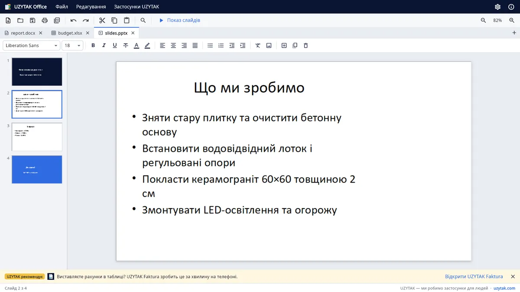The width and height of the screenshot is (520, 292).
Task: Click the Слайд 2 з 4 status text
Action: click(x=16, y=288)
